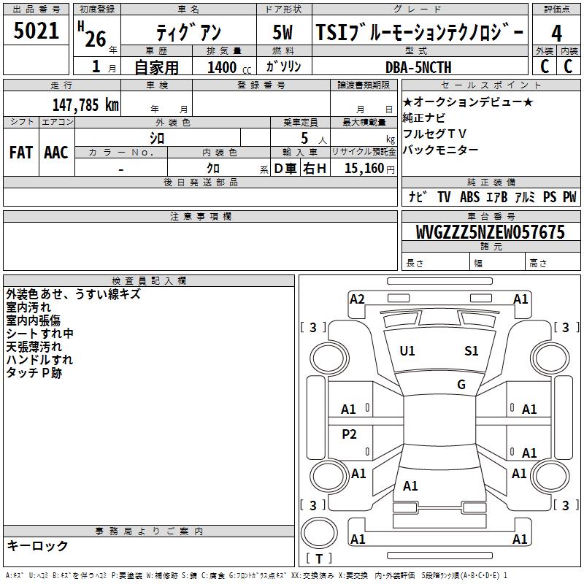Click inspector note 室内汚れ
The width and height of the screenshot is (584, 584).
(28, 307)
